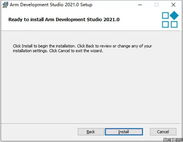Click the bottom-right square of the Arm logo

[x=174, y=24]
